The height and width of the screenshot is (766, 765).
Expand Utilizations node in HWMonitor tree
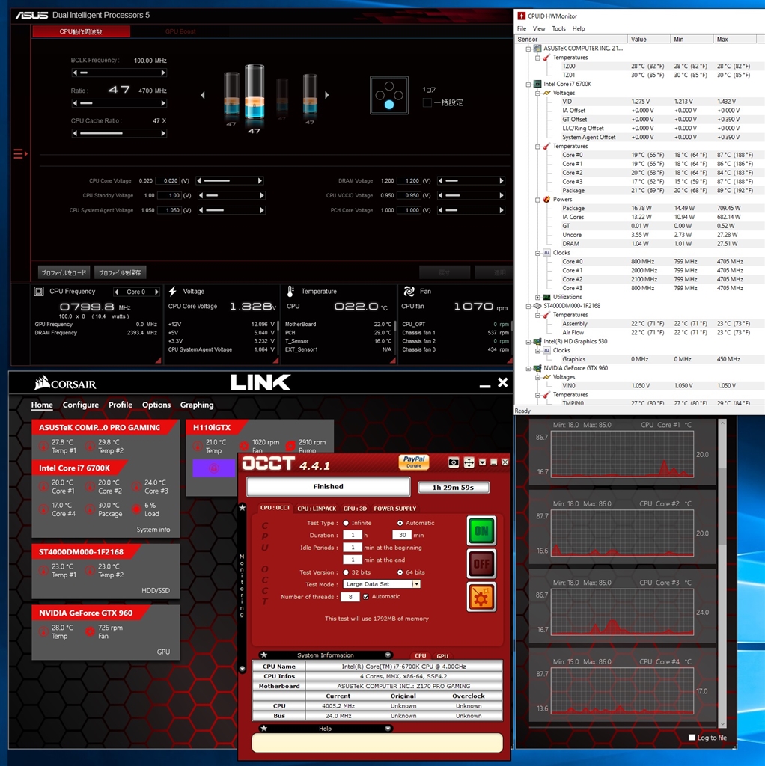[x=537, y=297]
